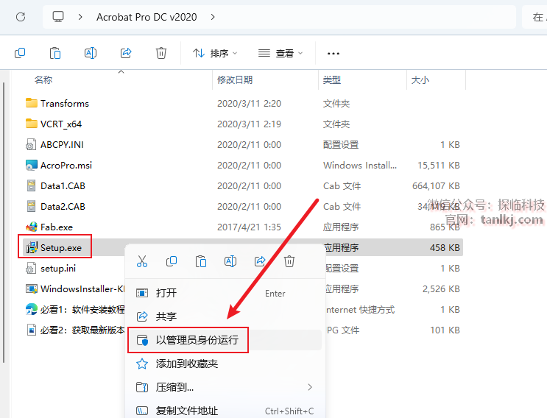Select the Data1.CAB file
The height and width of the screenshot is (418, 547).
[63, 185]
